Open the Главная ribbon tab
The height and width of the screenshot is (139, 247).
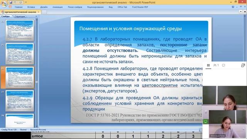[x=19, y=7]
